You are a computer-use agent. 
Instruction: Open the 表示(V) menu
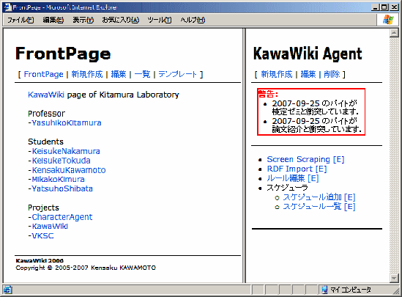pyautogui.click(x=83, y=20)
